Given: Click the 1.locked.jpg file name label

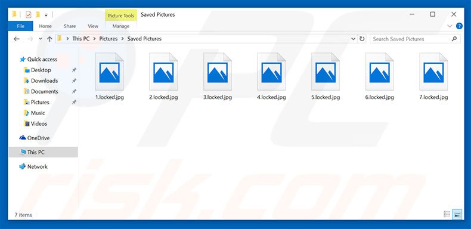Looking at the screenshot, I should 109,97.
